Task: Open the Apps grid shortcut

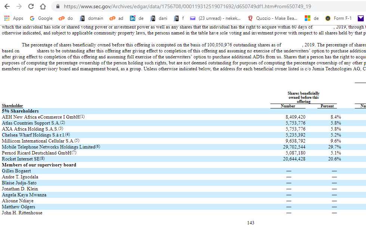Action: tap(13, 18)
